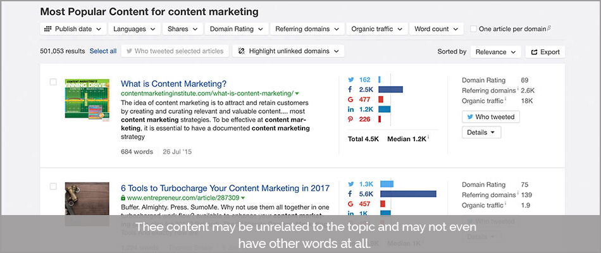The image size is (601, 253).
Task: Click the info icon next to Median 1.2K
Action: point(428,138)
